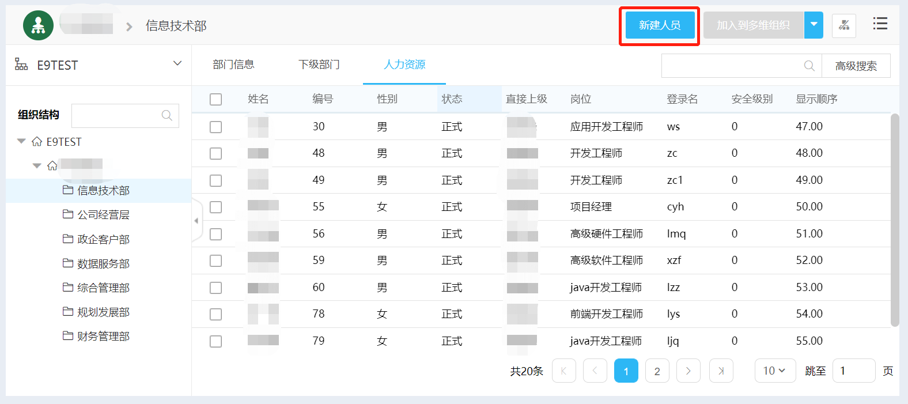
Task: Click the 跳至 page number input
Action: [x=854, y=371]
